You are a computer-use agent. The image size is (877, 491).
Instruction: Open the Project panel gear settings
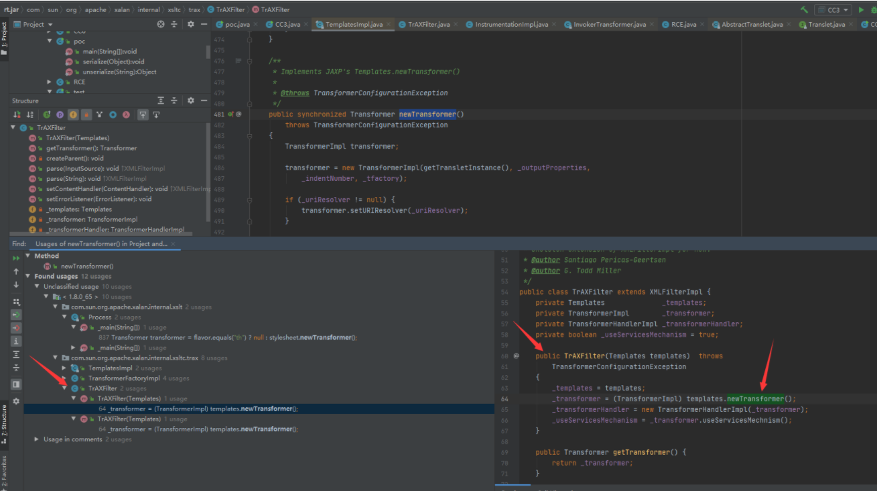tap(190, 24)
